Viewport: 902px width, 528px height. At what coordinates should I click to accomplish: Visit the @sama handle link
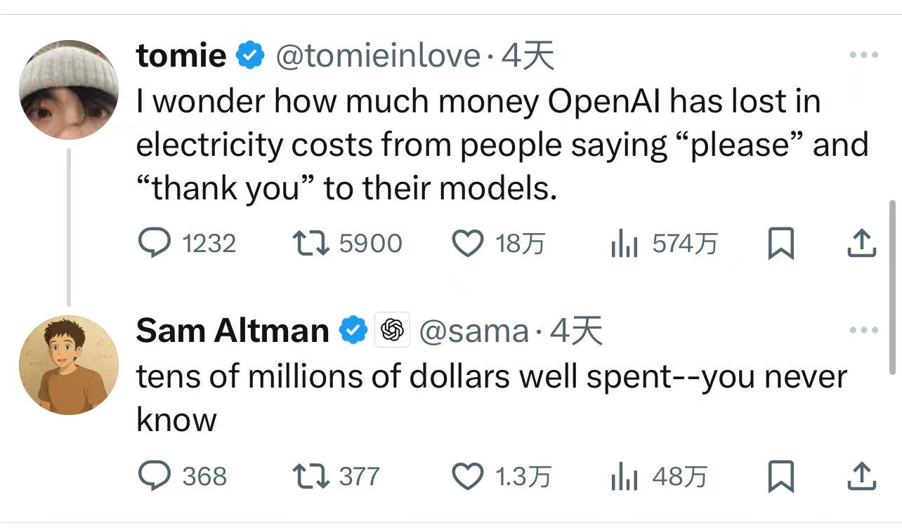(x=474, y=331)
